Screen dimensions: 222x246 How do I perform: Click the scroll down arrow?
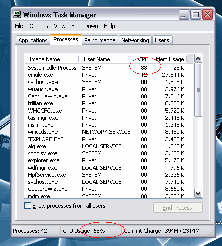pos(198,193)
